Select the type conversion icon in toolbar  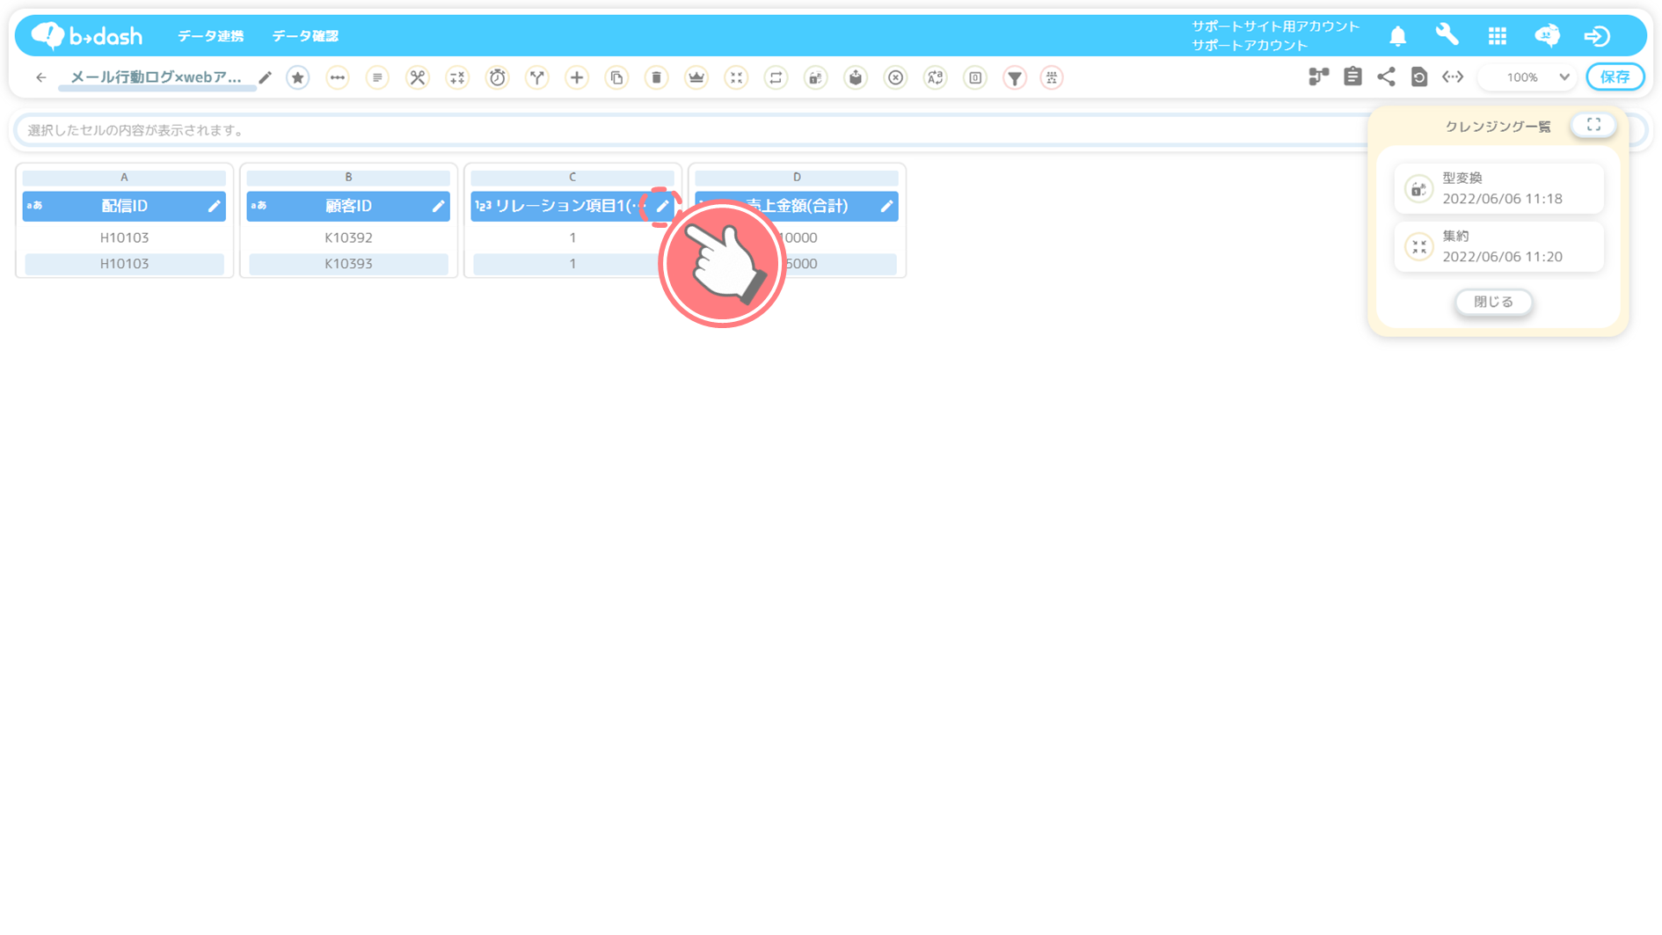click(x=816, y=77)
